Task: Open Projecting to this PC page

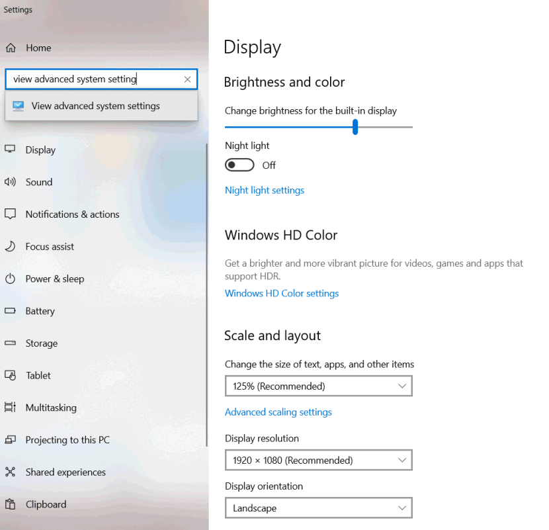Action: 67,440
